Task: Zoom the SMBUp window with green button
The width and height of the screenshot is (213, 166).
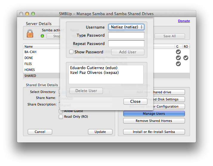Action: point(33,14)
